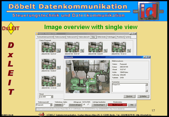
Task: Open the Hilfe button
Action: [x=132, y=105]
